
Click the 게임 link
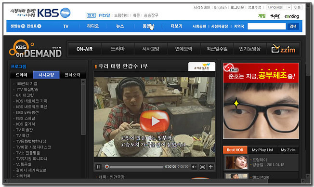point(262,16)
